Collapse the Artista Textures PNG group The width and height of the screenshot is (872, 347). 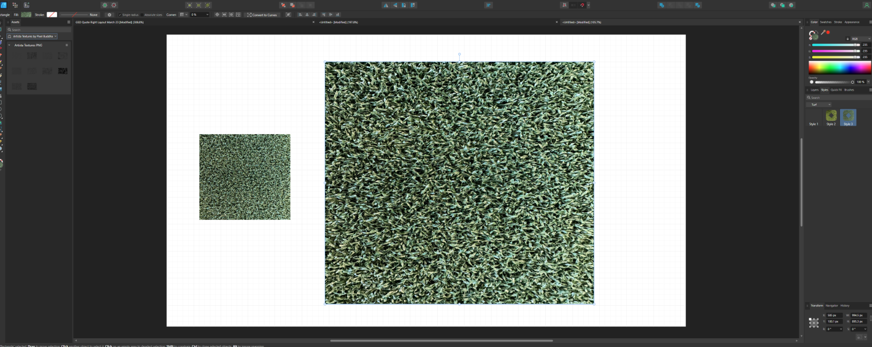[8, 44]
